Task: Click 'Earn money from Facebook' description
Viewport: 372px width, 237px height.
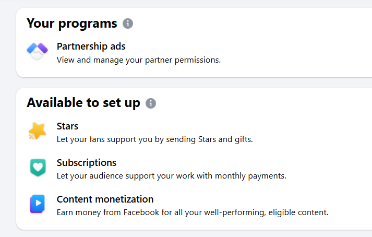Action: click(x=192, y=212)
